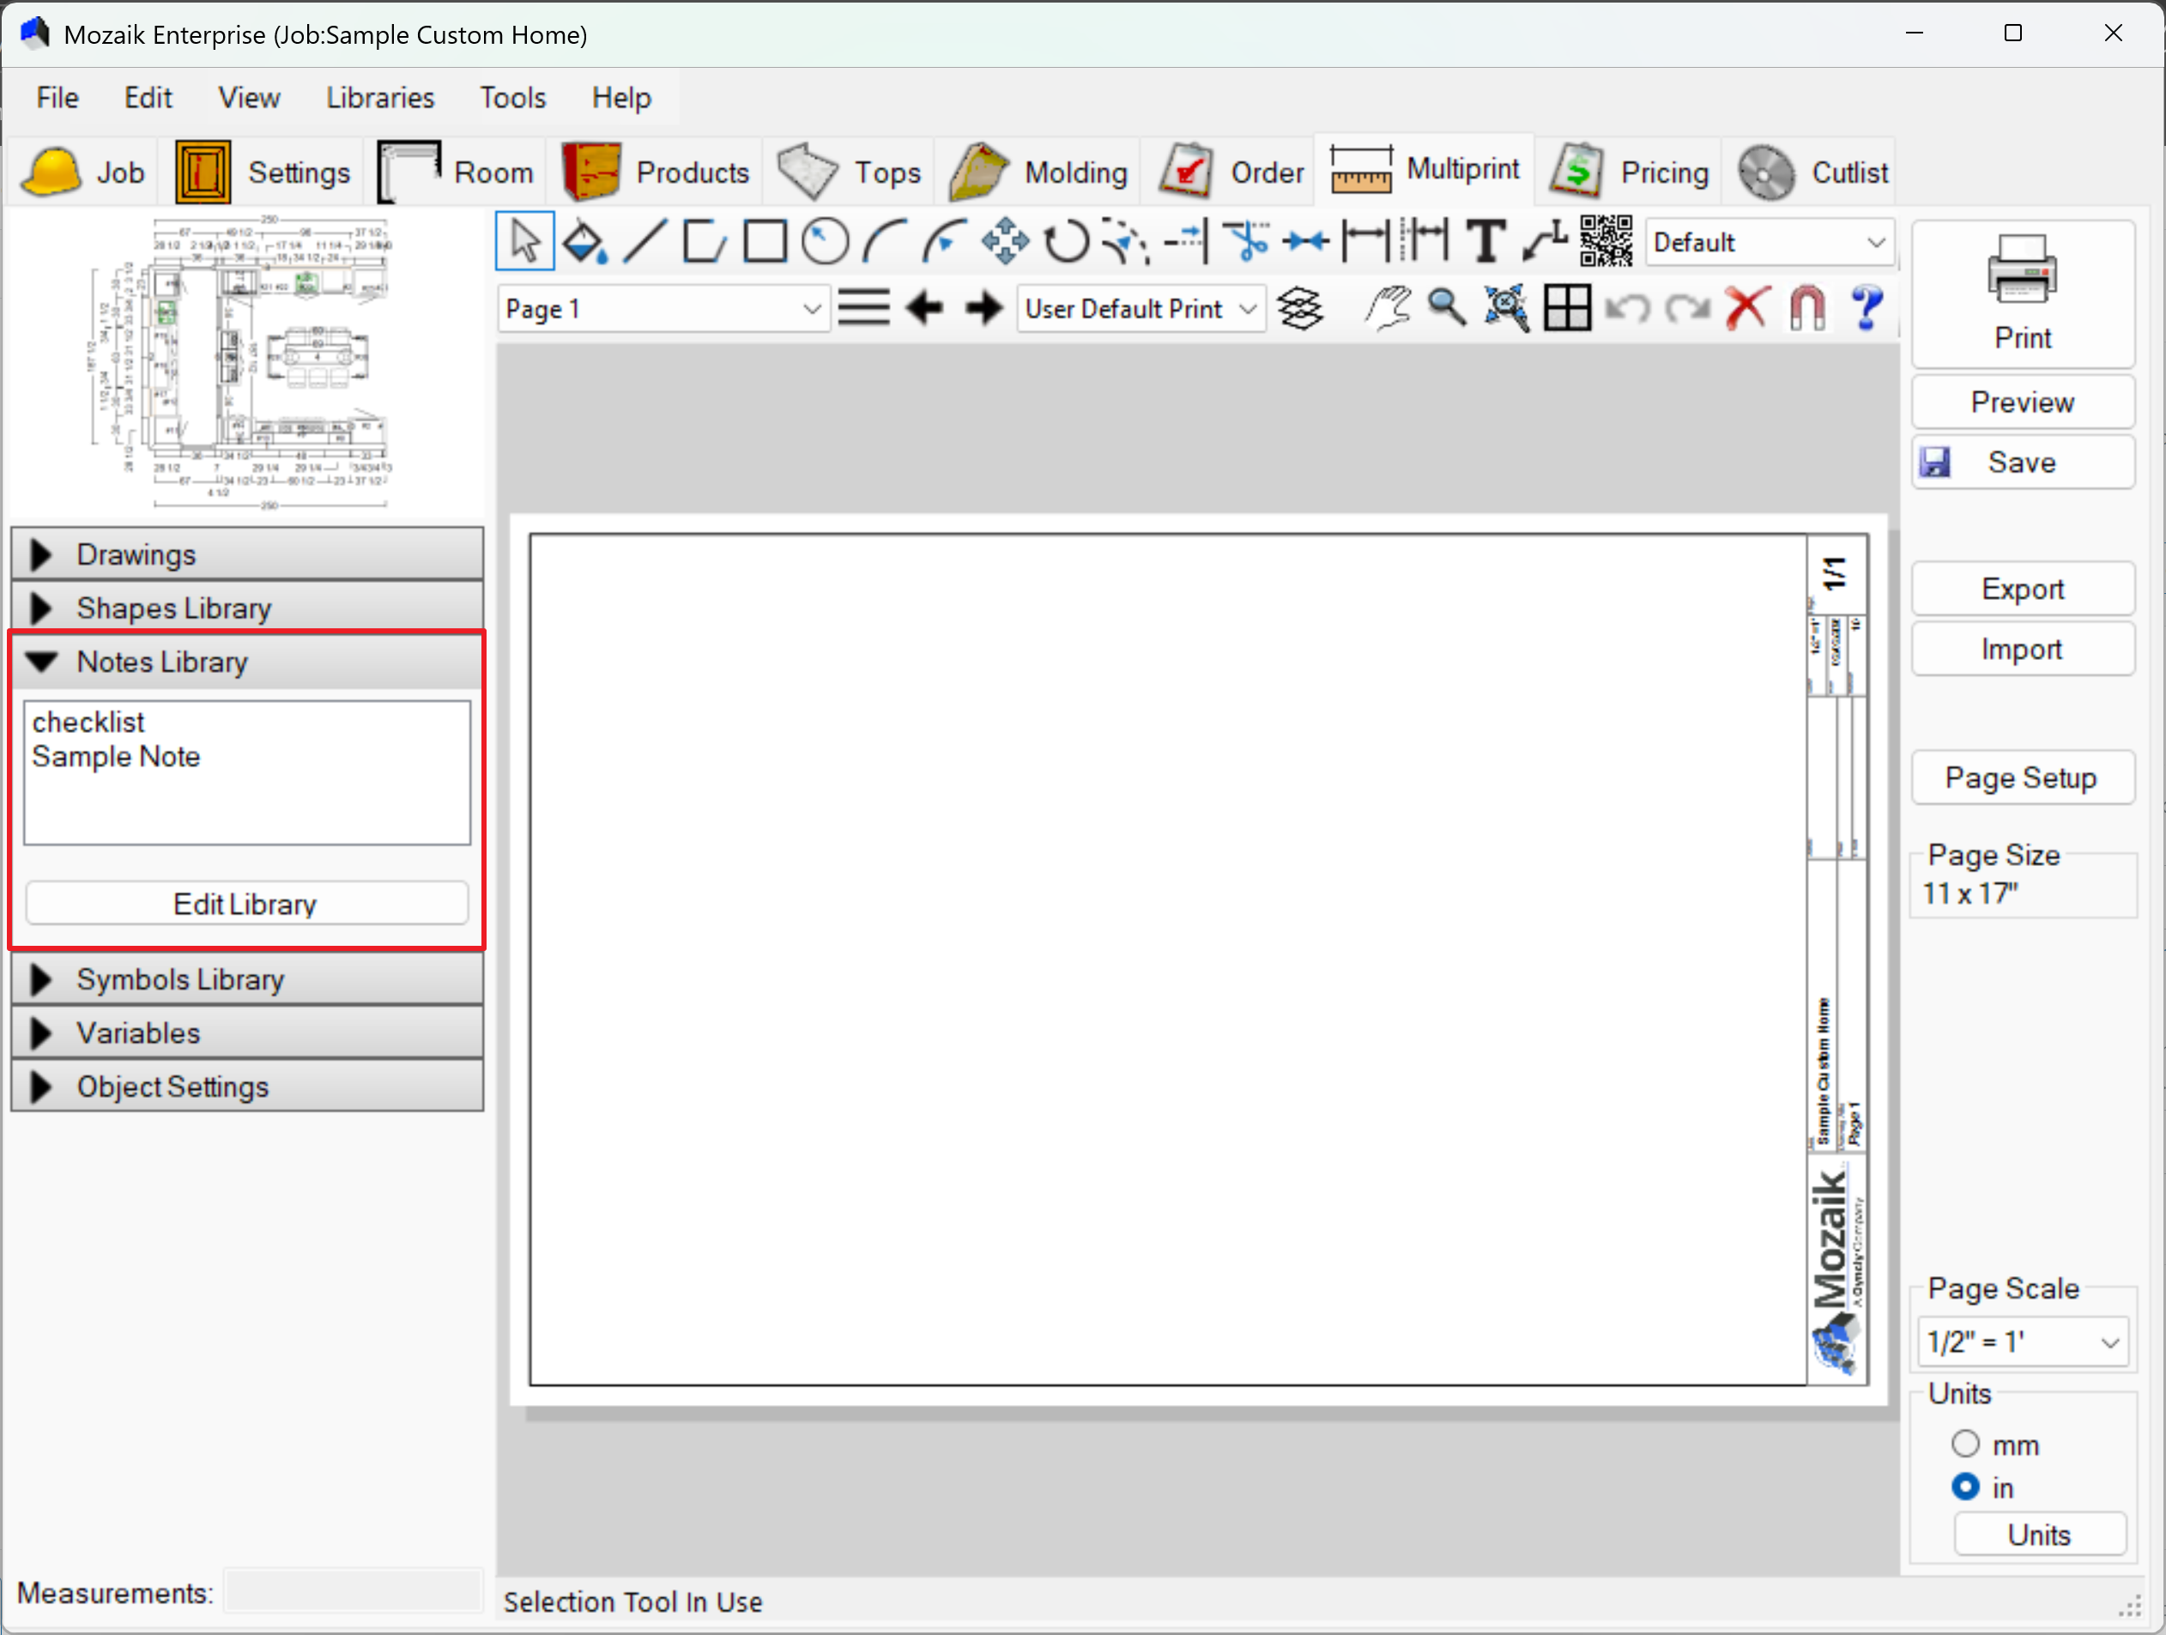
Task: Select the mm units radio button
Action: (x=1964, y=1444)
